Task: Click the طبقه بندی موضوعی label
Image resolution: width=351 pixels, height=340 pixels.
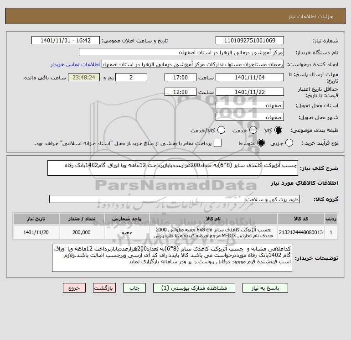Action: 314,130
